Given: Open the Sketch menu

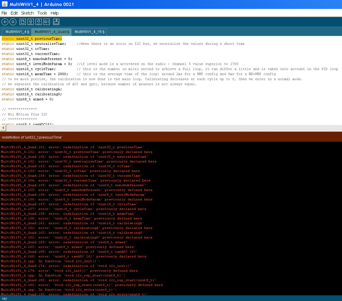Looking at the screenshot, I should coord(27,13).
